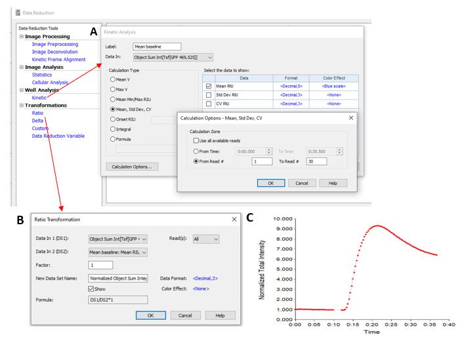
Task: Select Image Deconvolution in tools list
Action: [x=54, y=52]
